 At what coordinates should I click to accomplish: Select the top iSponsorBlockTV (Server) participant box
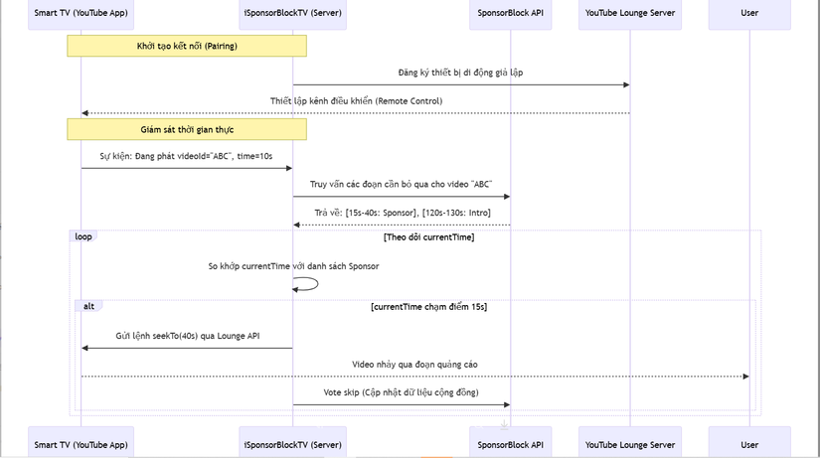pos(292,15)
